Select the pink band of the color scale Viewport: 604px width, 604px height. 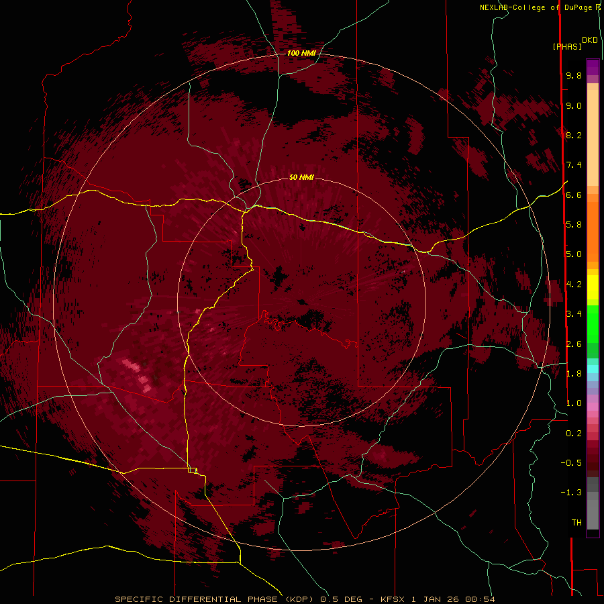click(593, 407)
